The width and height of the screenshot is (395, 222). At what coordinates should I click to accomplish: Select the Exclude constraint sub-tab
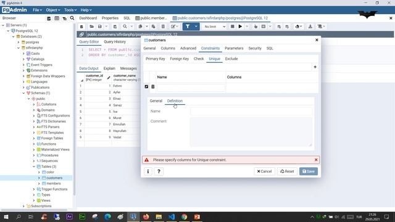(x=231, y=59)
